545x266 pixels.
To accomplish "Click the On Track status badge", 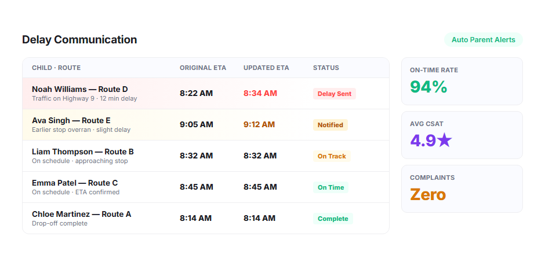I will pos(332,156).
